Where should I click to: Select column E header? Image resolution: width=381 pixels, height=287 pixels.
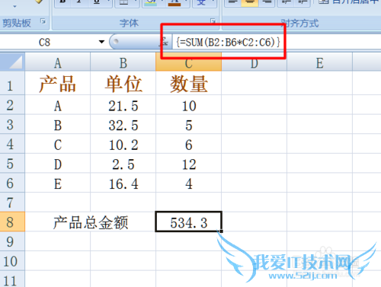tap(319, 62)
